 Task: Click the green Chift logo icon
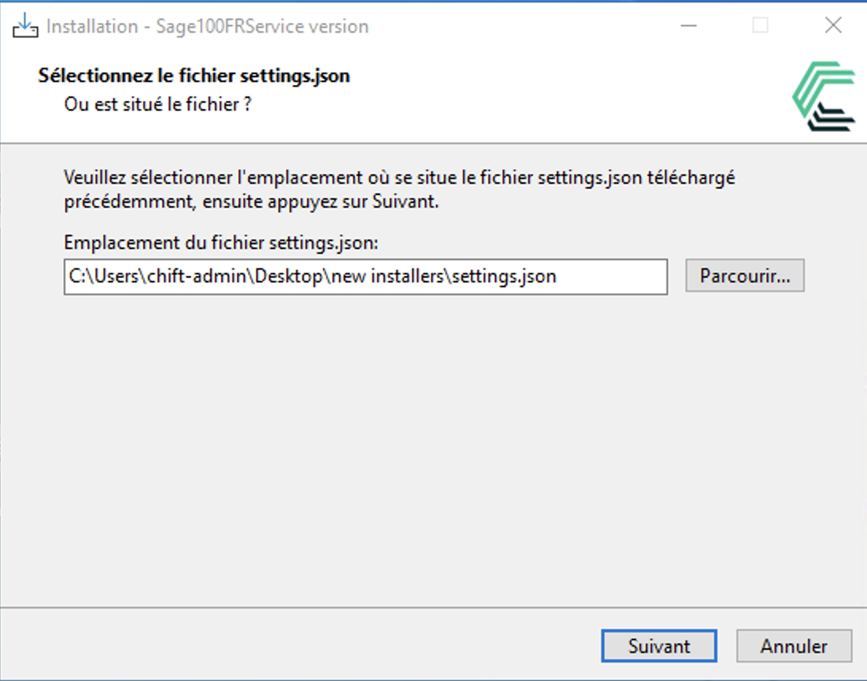pyautogui.click(x=824, y=96)
